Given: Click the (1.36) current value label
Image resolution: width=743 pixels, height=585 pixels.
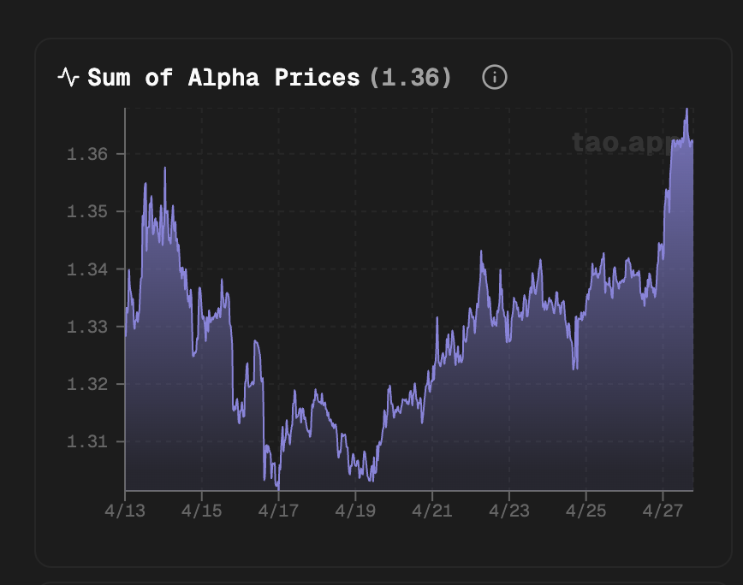Looking at the screenshot, I should (410, 78).
